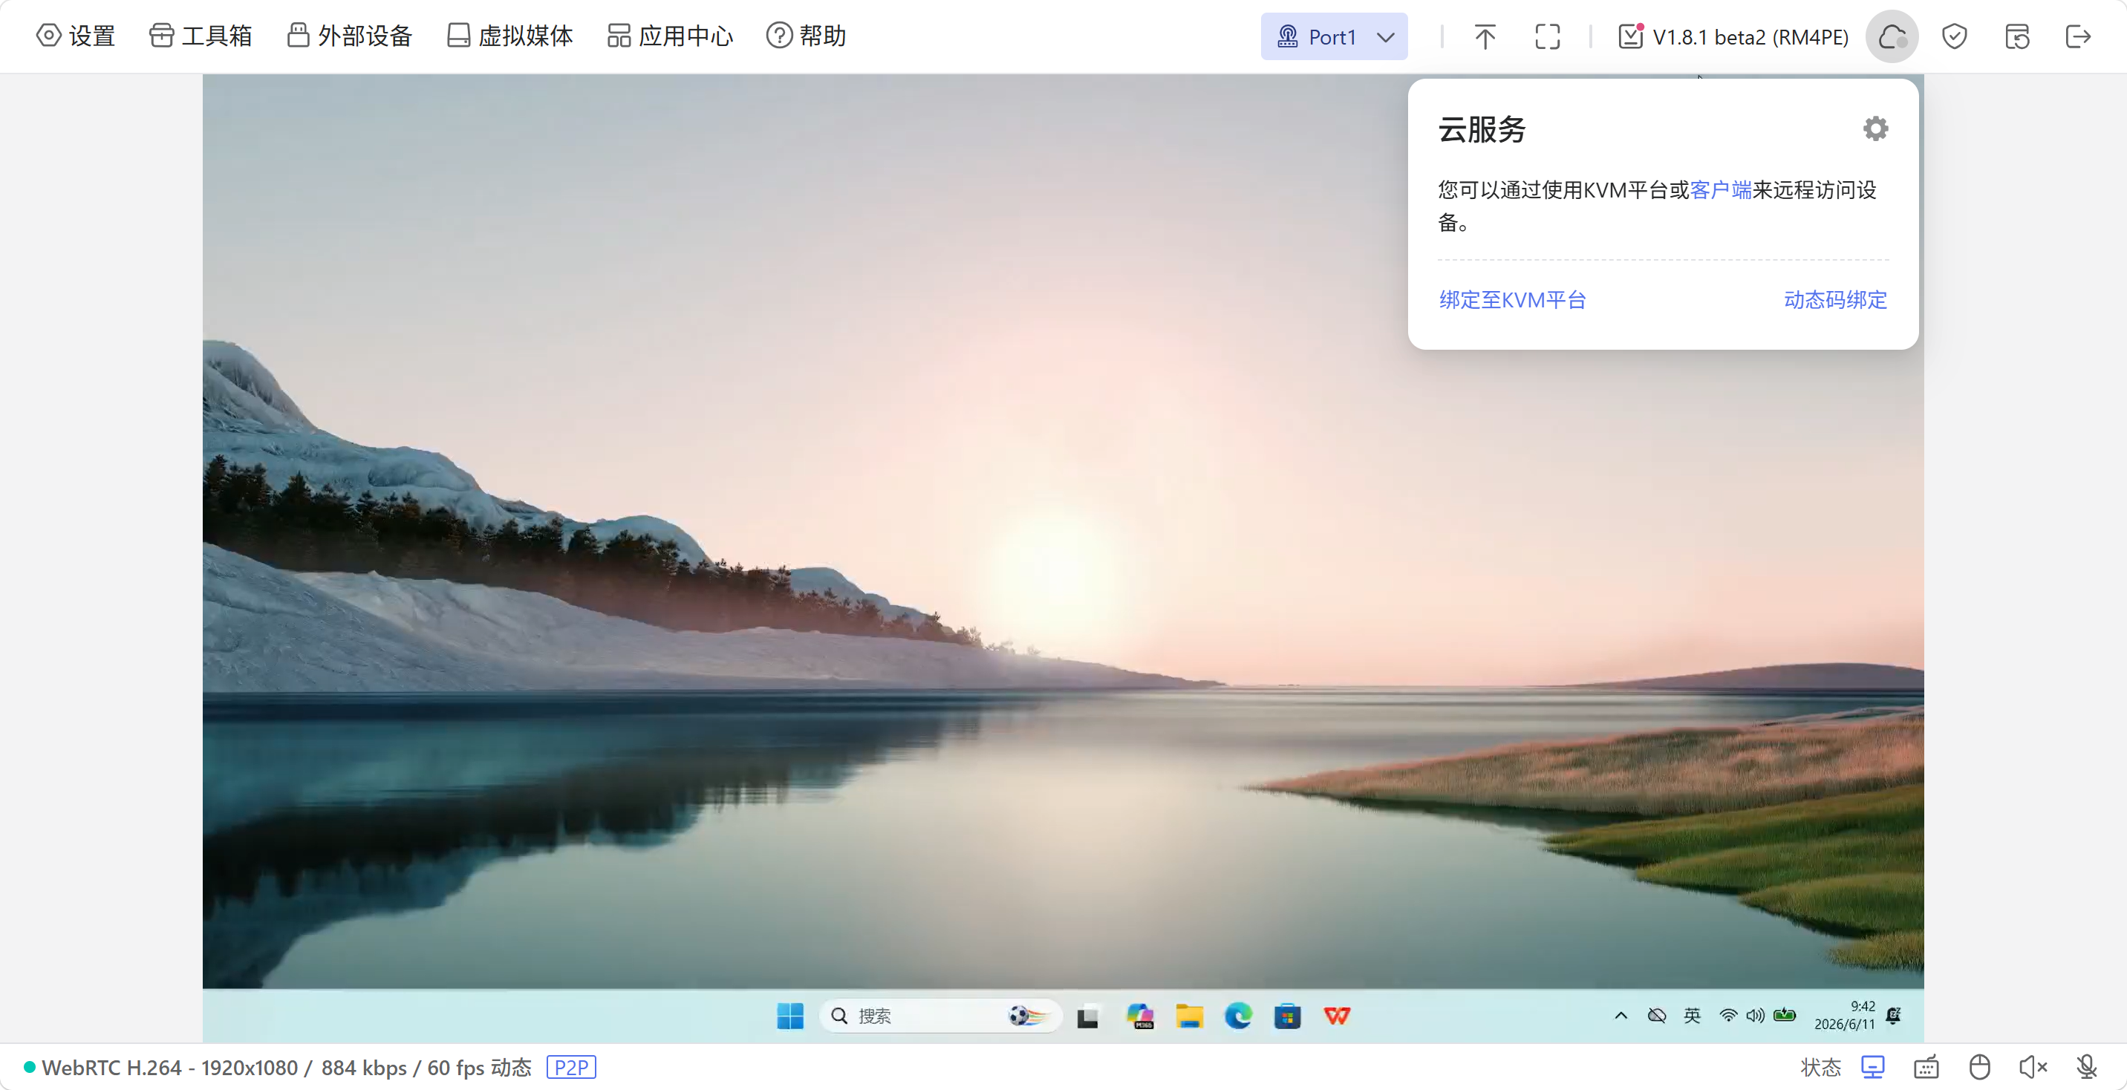
Task: Toggle the muted microphone icon
Action: point(2087,1067)
